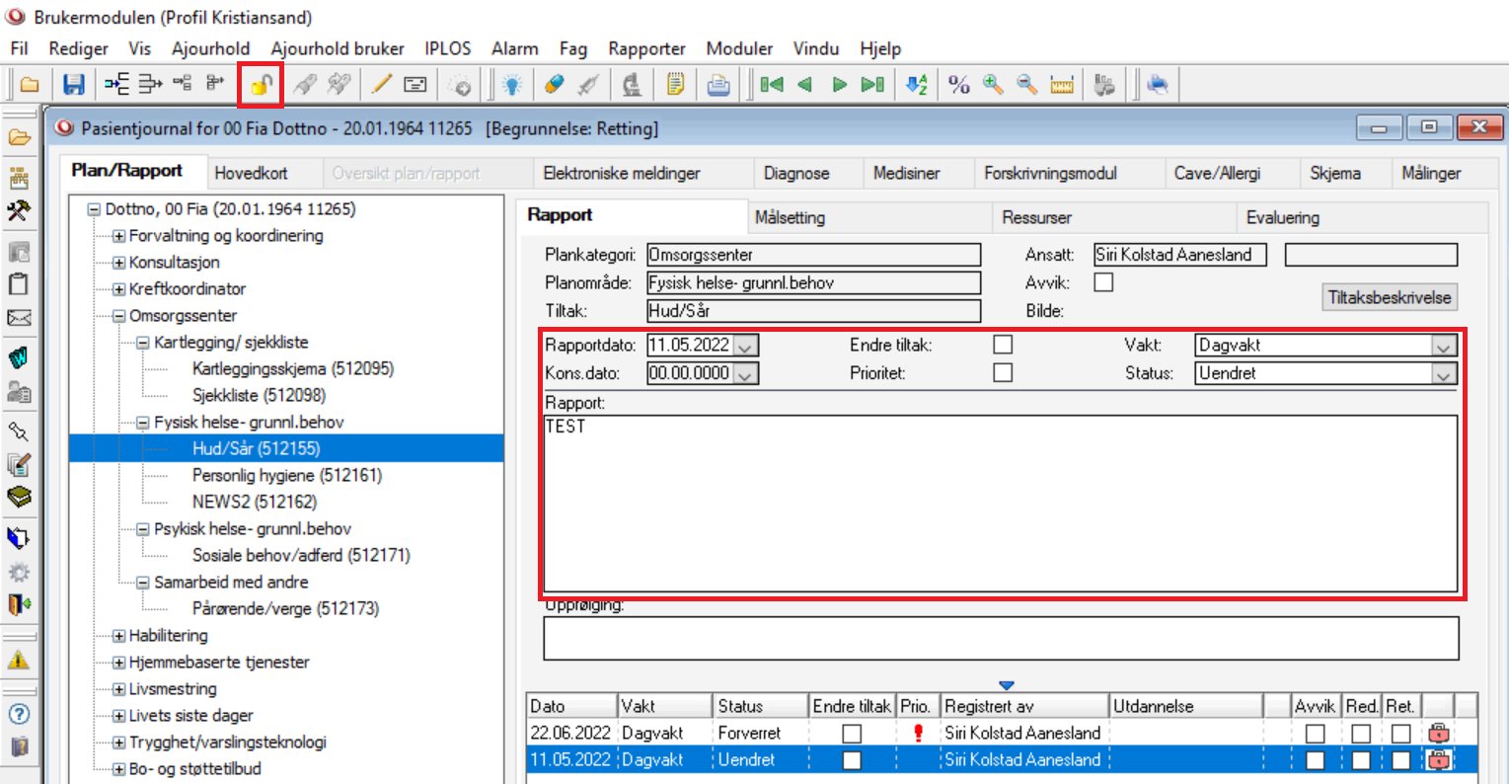The image size is (1509, 784).
Task: Click the pill medication toolbar icon
Action: tap(554, 85)
